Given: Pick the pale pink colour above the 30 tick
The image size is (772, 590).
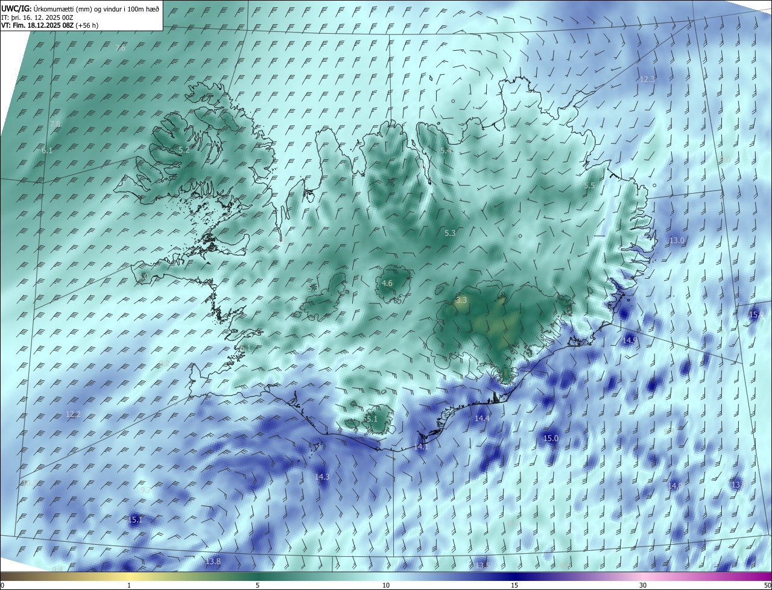Looking at the screenshot, I should (x=643, y=576).
